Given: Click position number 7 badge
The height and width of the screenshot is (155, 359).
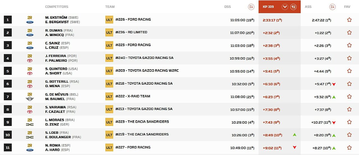Looking at the screenshot, I should [x=8, y=97].
